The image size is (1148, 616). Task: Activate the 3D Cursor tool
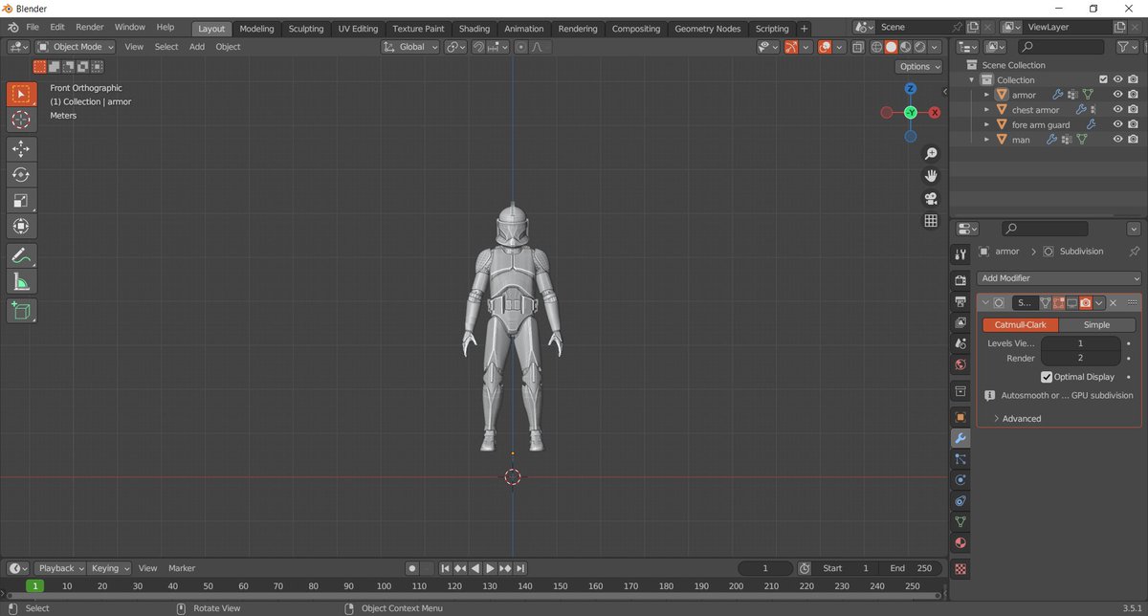pyautogui.click(x=21, y=120)
